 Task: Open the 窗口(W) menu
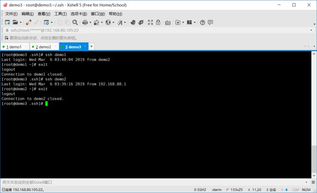click(98, 14)
